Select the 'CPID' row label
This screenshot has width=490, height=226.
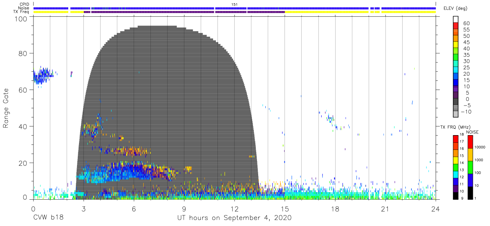tap(24, 4)
